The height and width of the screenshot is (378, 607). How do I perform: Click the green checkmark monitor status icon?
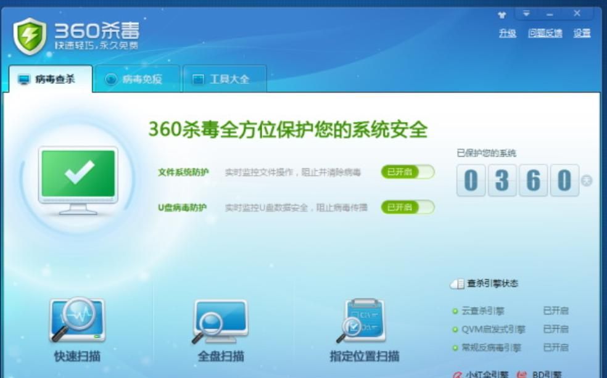point(78,180)
